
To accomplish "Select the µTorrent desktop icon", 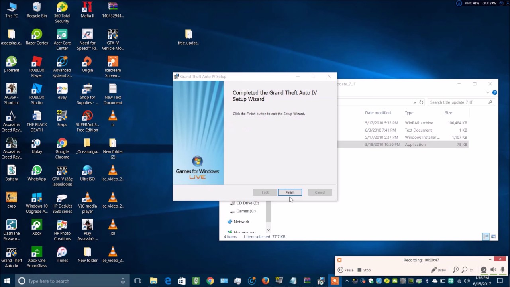I will [x=12, y=64].
